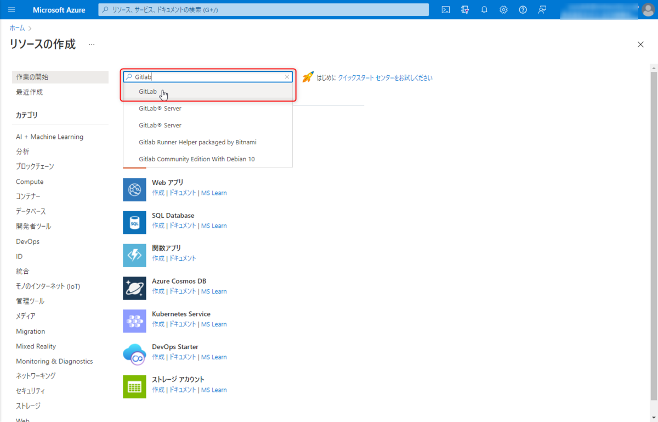Click Microsoft Azure logo text

(x=59, y=10)
